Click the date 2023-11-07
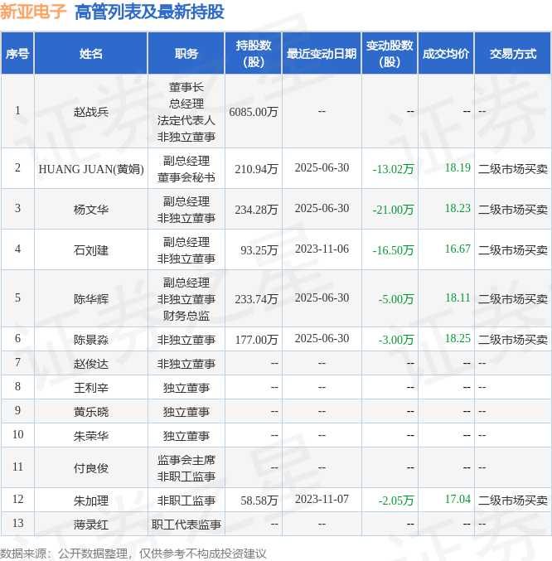 point(322,499)
